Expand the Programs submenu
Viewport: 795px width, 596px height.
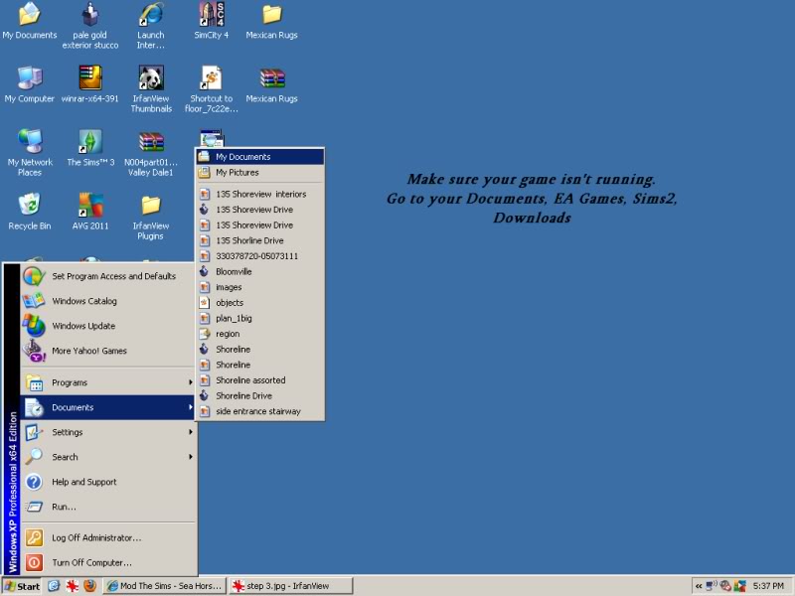pyautogui.click(x=107, y=382)
